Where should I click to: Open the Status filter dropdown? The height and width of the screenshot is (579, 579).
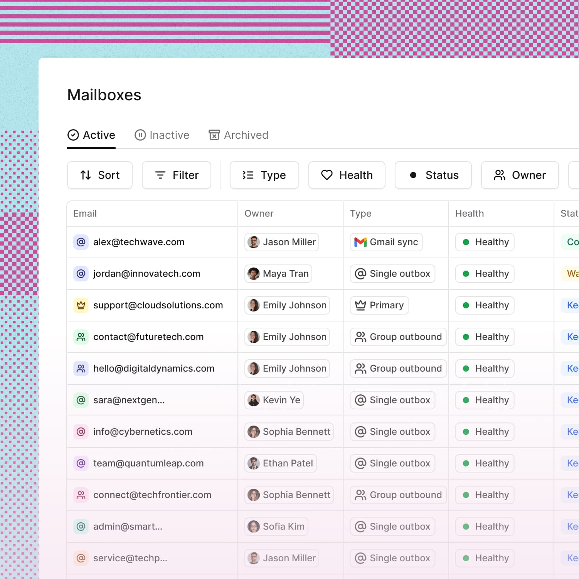tap(433, 175)
